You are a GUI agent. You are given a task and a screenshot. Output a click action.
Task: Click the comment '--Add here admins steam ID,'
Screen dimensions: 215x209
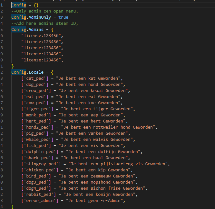point(45,23)
